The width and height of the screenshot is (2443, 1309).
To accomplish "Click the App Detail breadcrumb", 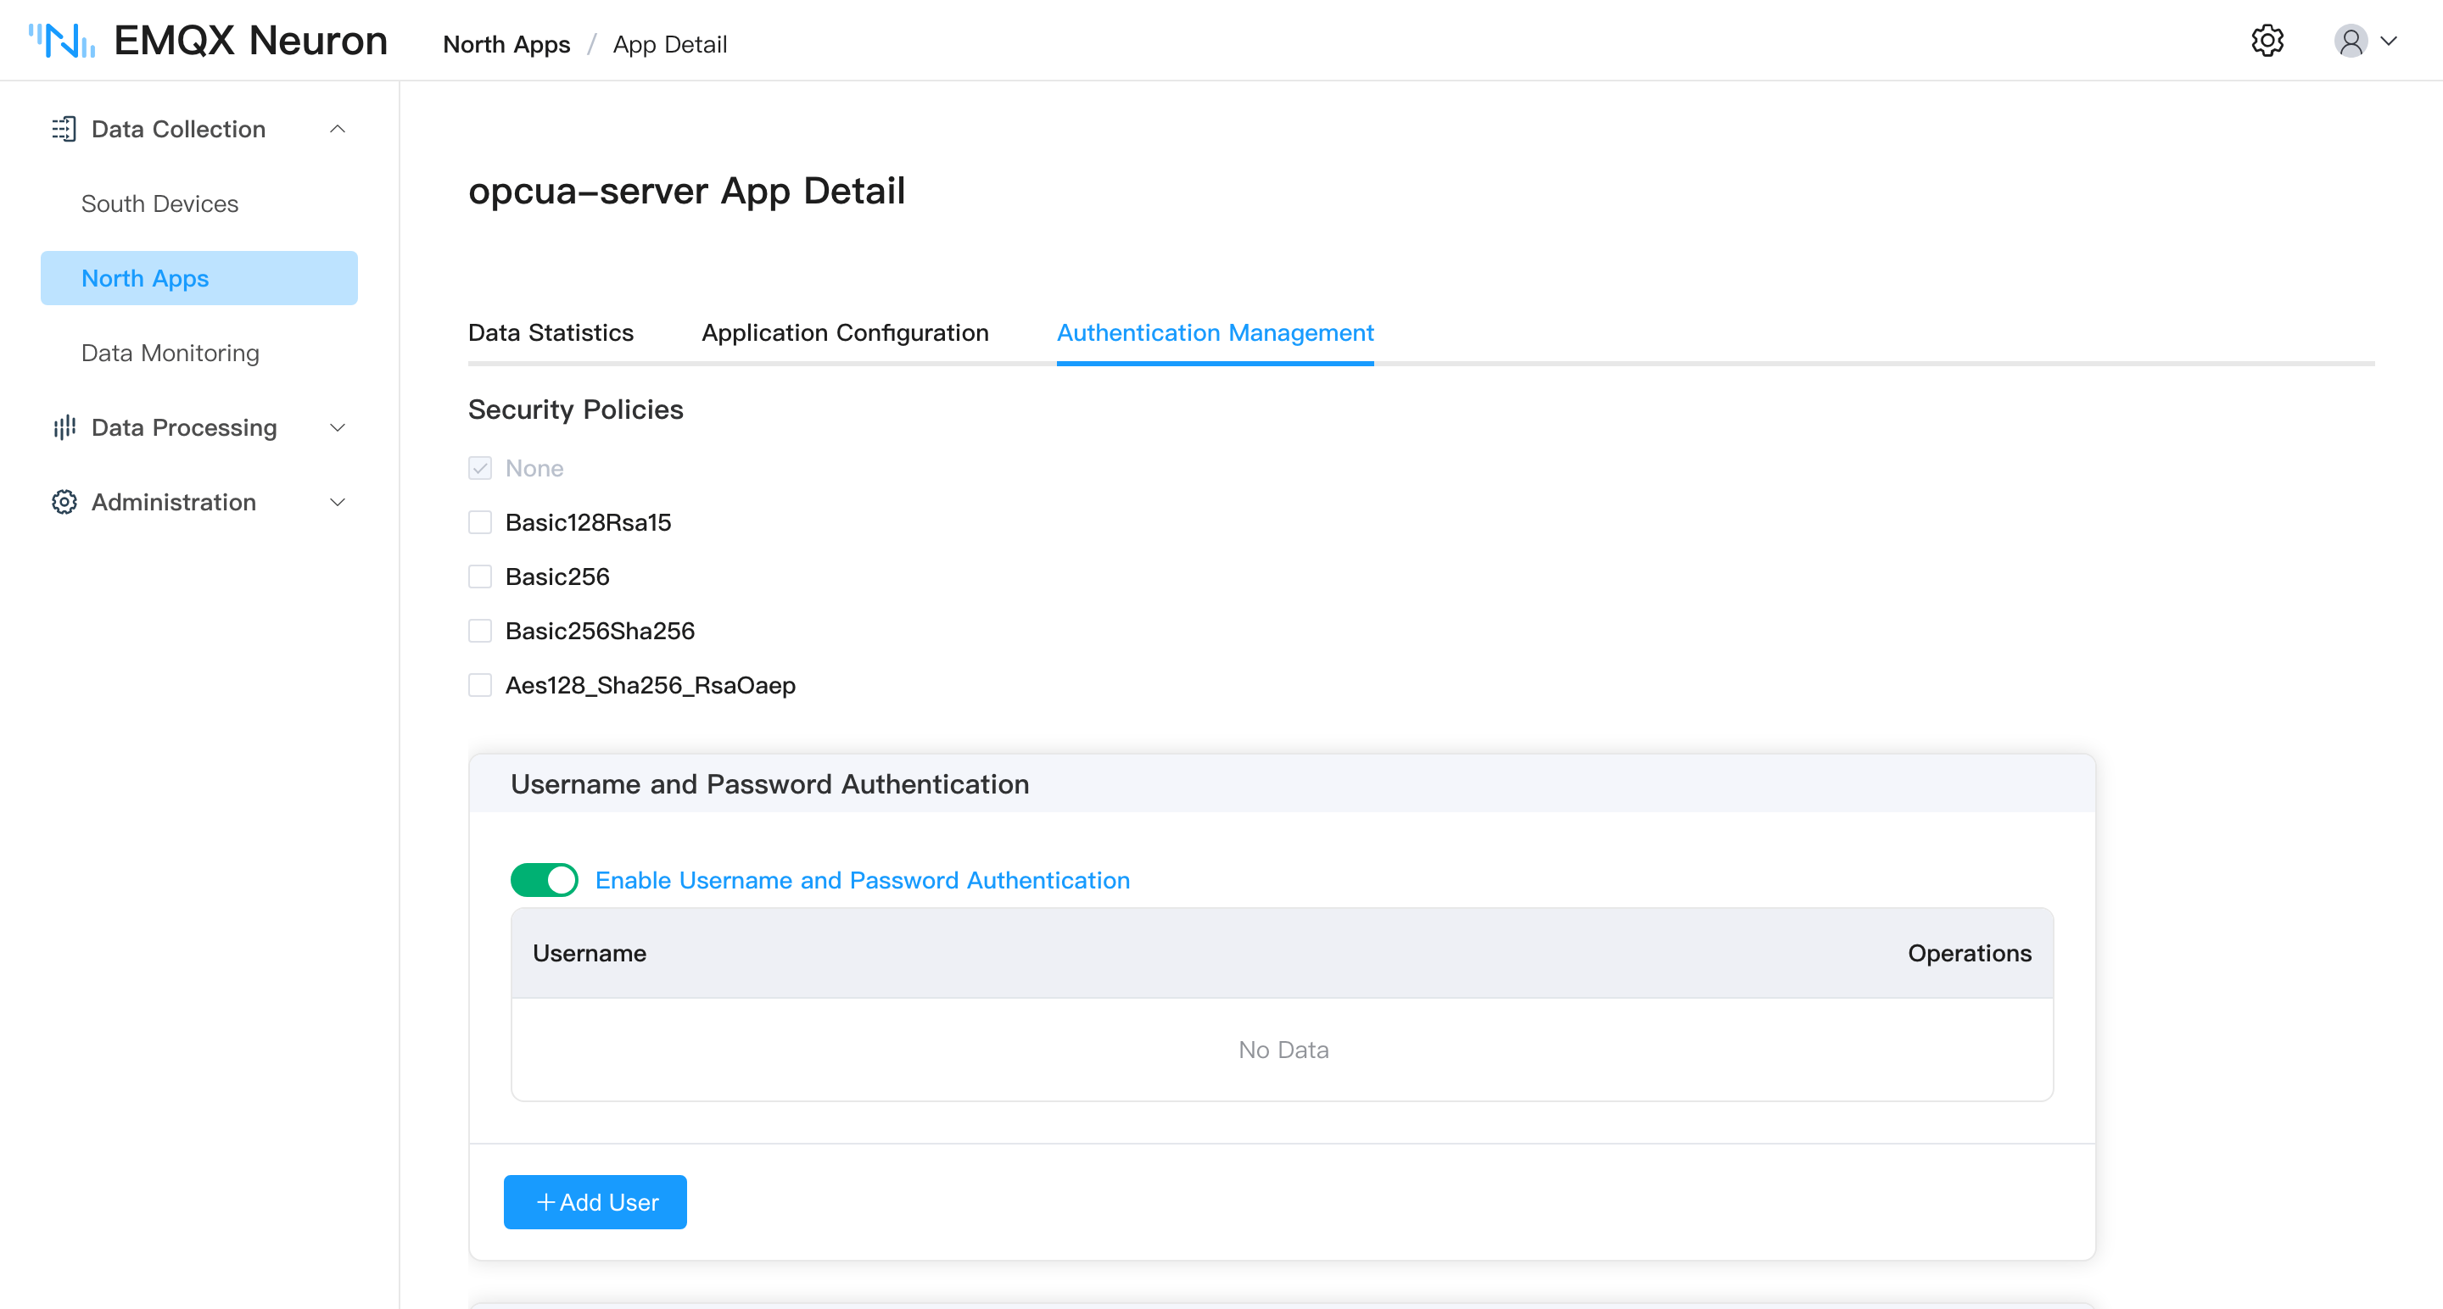I will (669, 45).
